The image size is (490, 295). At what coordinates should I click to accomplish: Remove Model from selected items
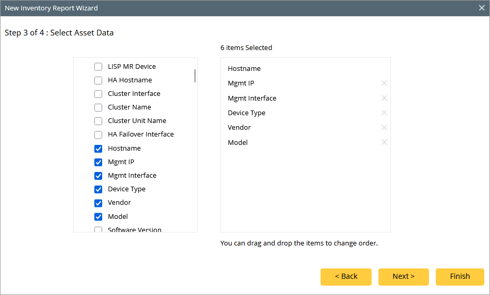coord(384,142)
